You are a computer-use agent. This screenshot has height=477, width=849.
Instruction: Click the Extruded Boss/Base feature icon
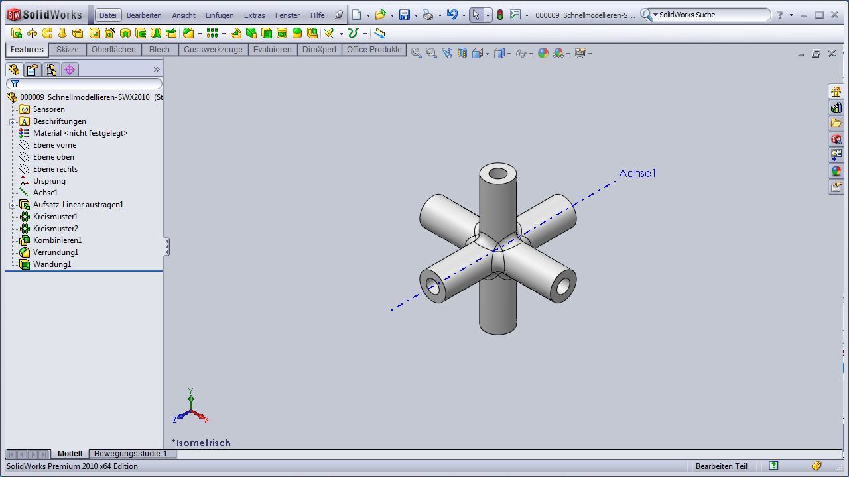(17, 33)
